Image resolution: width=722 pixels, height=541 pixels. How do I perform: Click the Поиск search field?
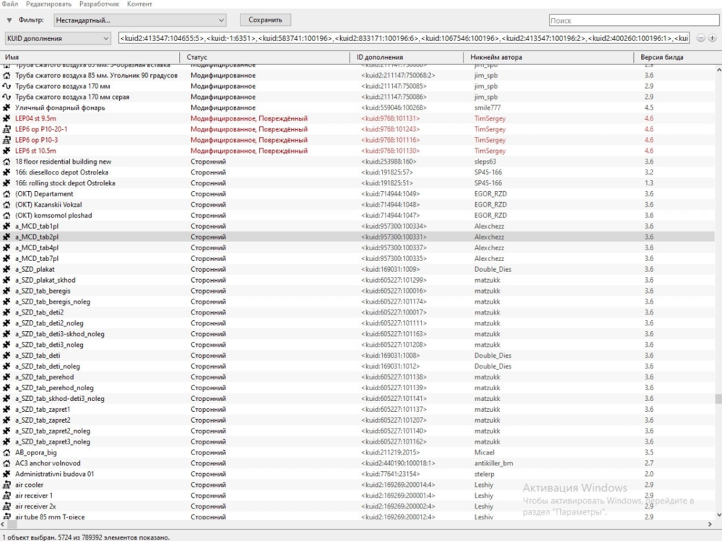pyautogui.click(x=634, y=20)
